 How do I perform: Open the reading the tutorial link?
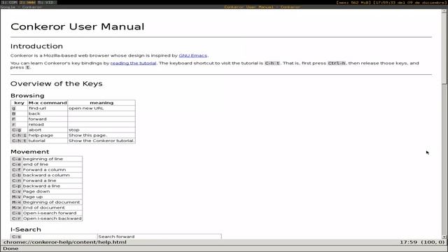(133, 63)
